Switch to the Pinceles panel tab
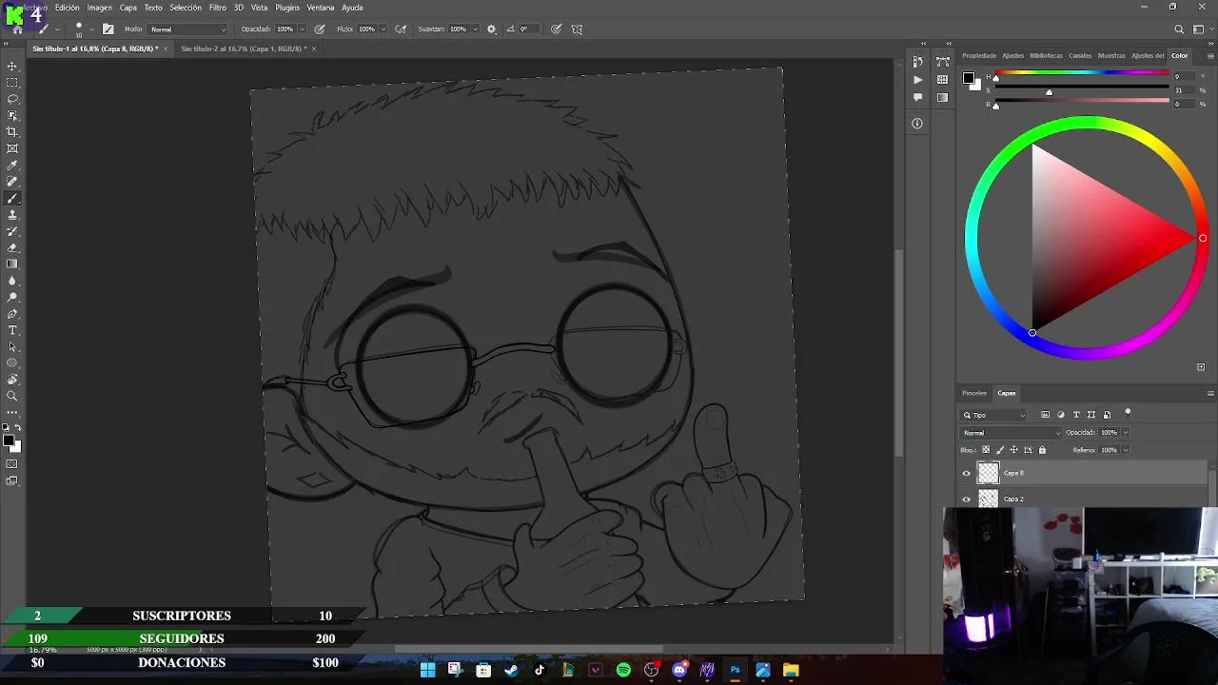 pyautogui.click(x=974, y=393)
